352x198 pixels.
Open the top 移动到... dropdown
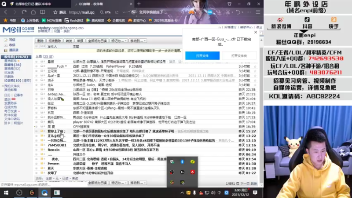coord(138,41)
